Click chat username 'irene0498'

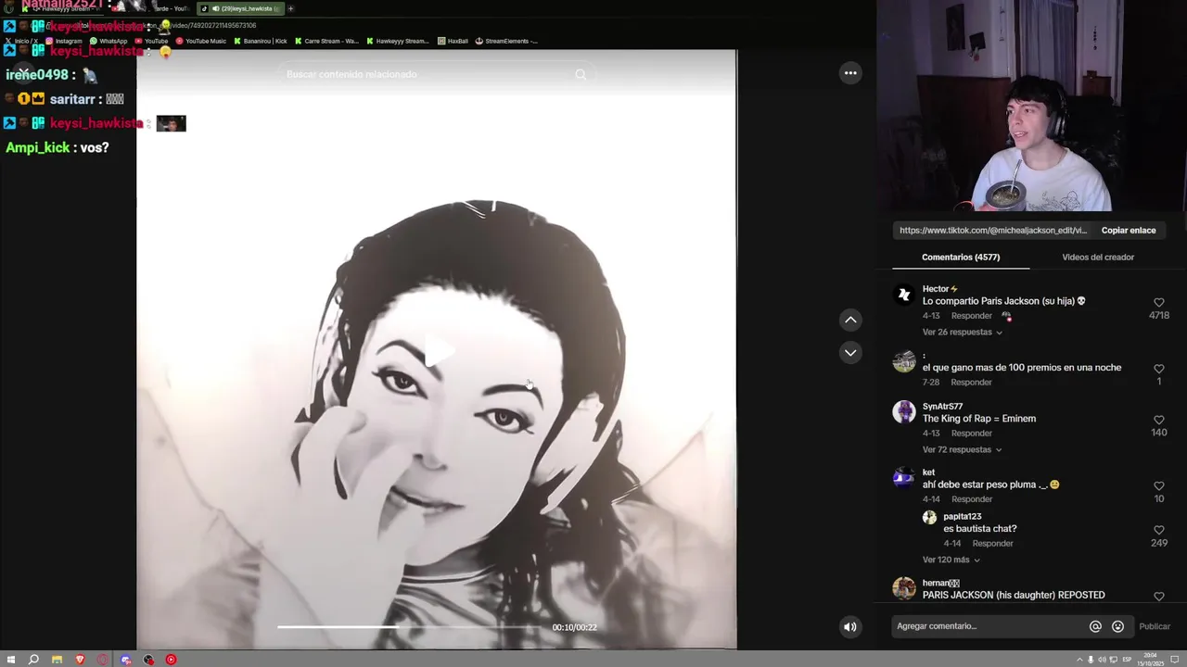click(x=37, y=75)
